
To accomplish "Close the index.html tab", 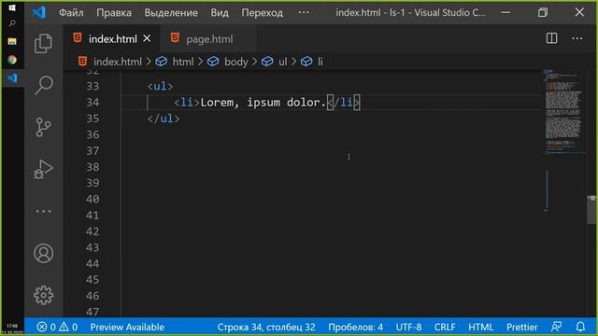I will click(x=147, y=38).
